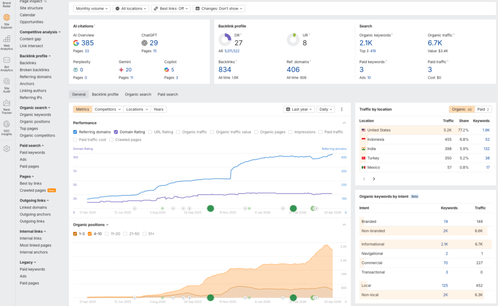Open Bot Analytics icon

(x=6, y=60)
